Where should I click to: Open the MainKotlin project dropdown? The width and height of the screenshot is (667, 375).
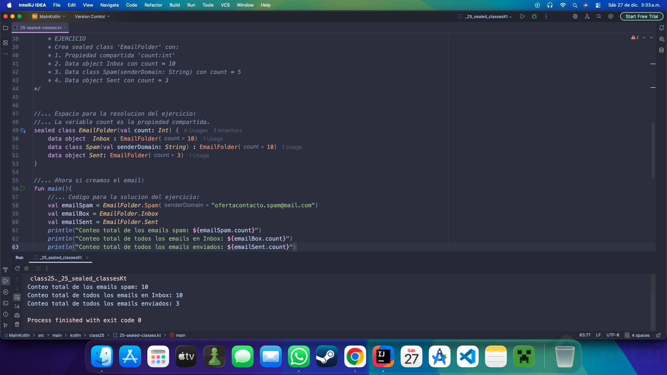pos(49,16)
